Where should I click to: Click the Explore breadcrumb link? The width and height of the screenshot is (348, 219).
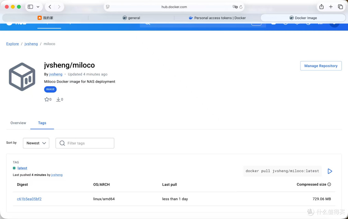tap(13, 44)
